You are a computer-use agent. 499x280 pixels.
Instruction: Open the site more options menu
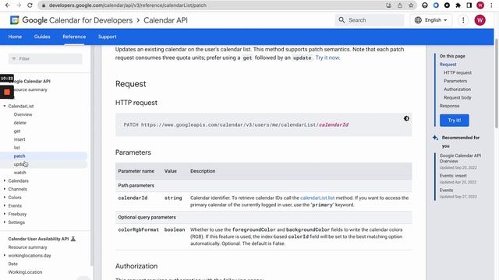click(x=463, y=20)
